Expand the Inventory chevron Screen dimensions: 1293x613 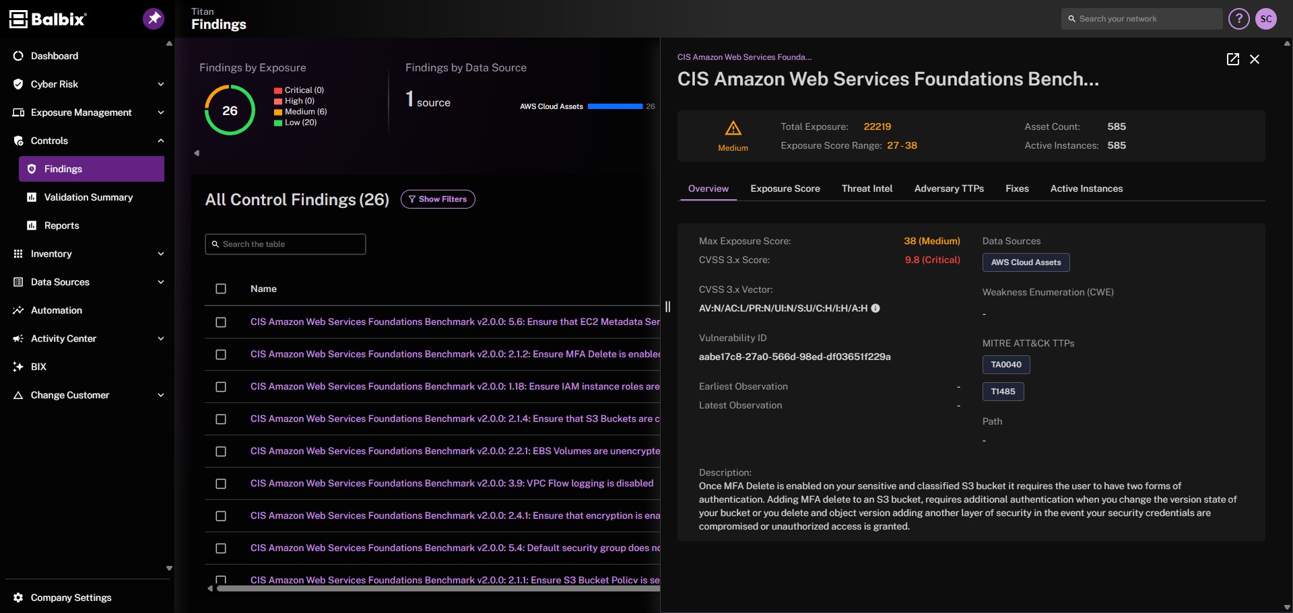coord(161,254)
